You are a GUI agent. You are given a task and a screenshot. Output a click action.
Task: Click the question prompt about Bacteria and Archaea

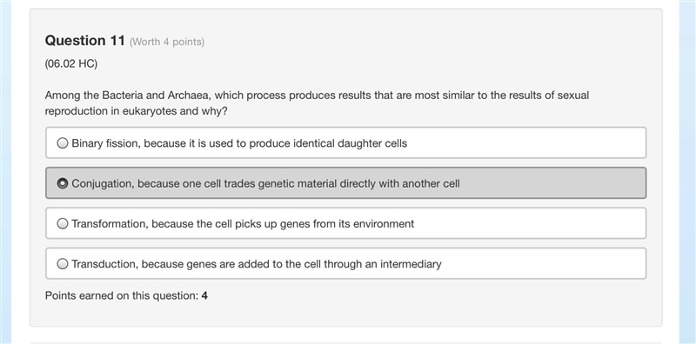coord(317,103)
